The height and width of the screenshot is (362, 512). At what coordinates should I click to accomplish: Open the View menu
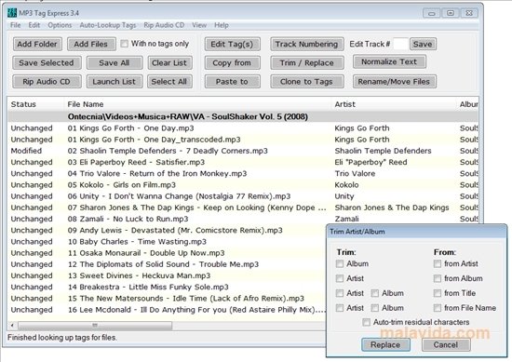(199, 25)
